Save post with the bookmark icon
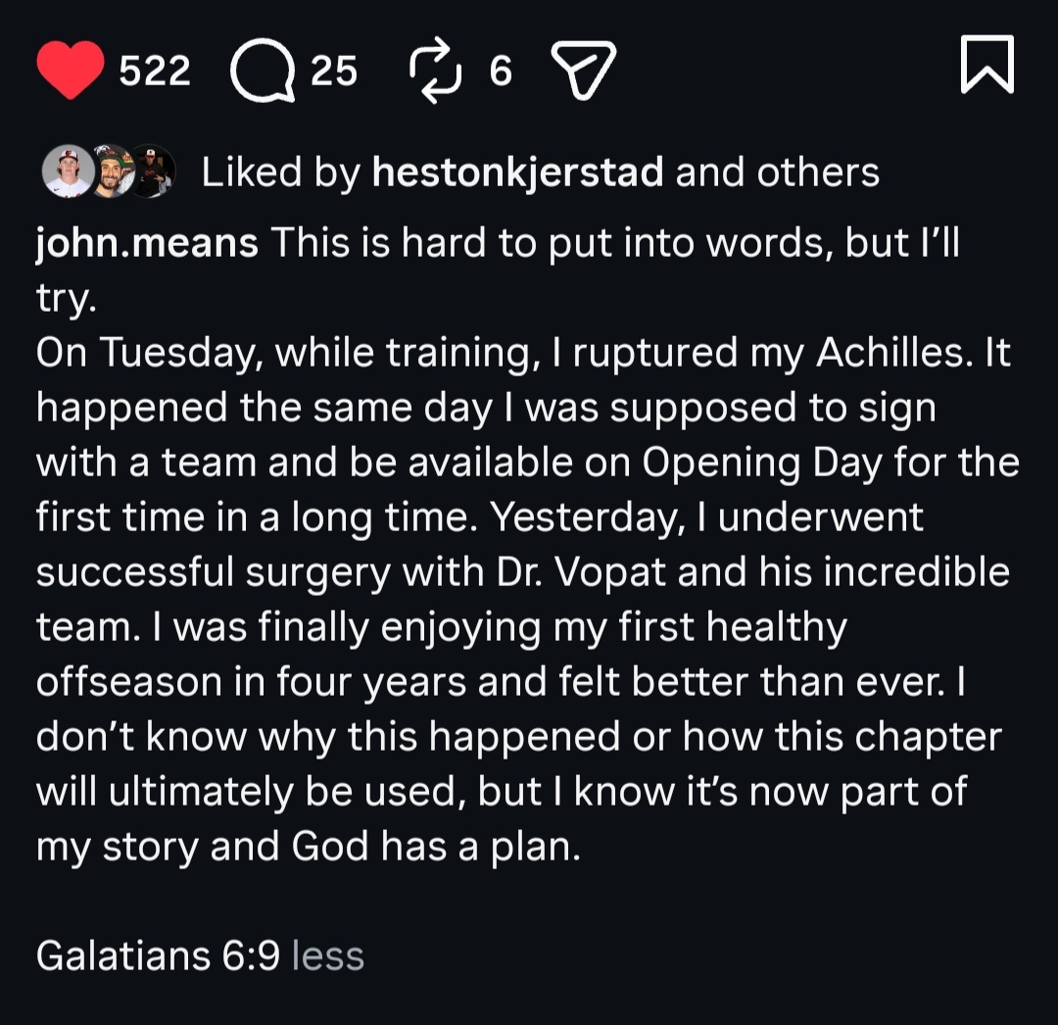 (x=986, y=67)
